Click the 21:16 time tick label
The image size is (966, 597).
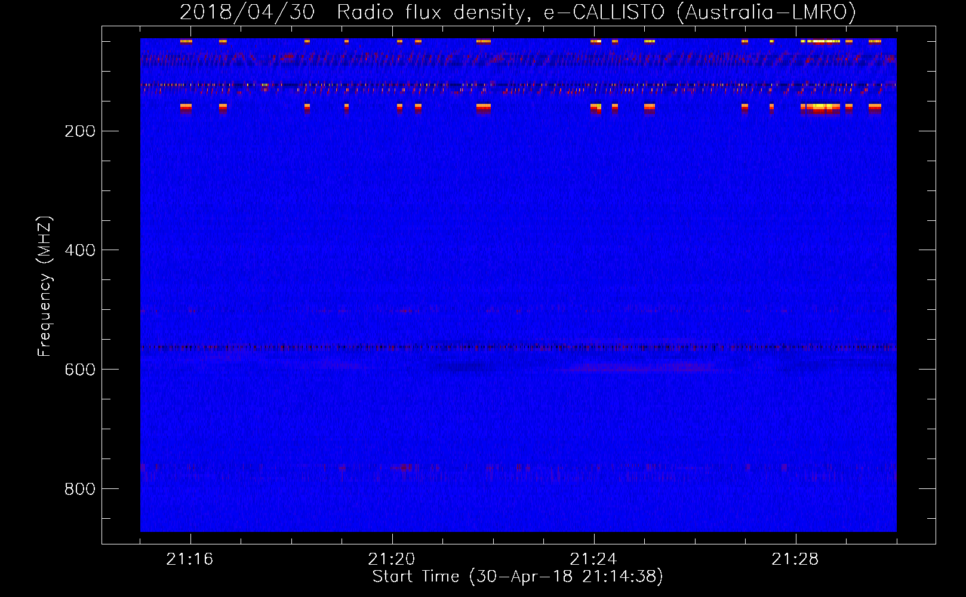coord(190,559)
